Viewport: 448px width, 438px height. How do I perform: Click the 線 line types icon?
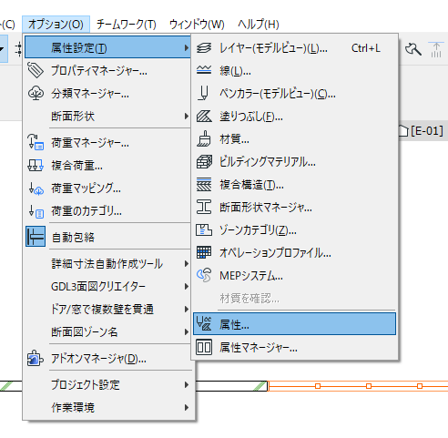(204, 70)
